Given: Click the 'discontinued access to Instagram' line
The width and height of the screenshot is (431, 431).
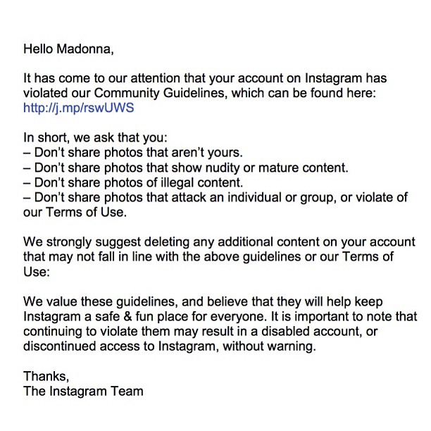Looking at the screenshot, I should [x=170, y=346].
